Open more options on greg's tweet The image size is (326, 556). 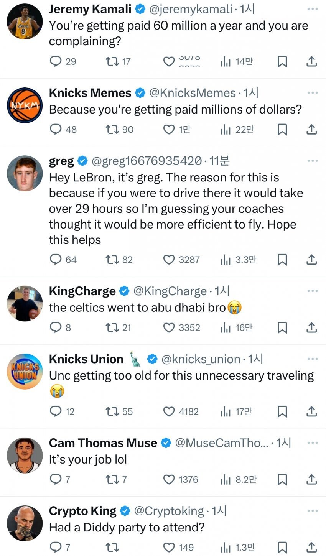coord(313,161)
